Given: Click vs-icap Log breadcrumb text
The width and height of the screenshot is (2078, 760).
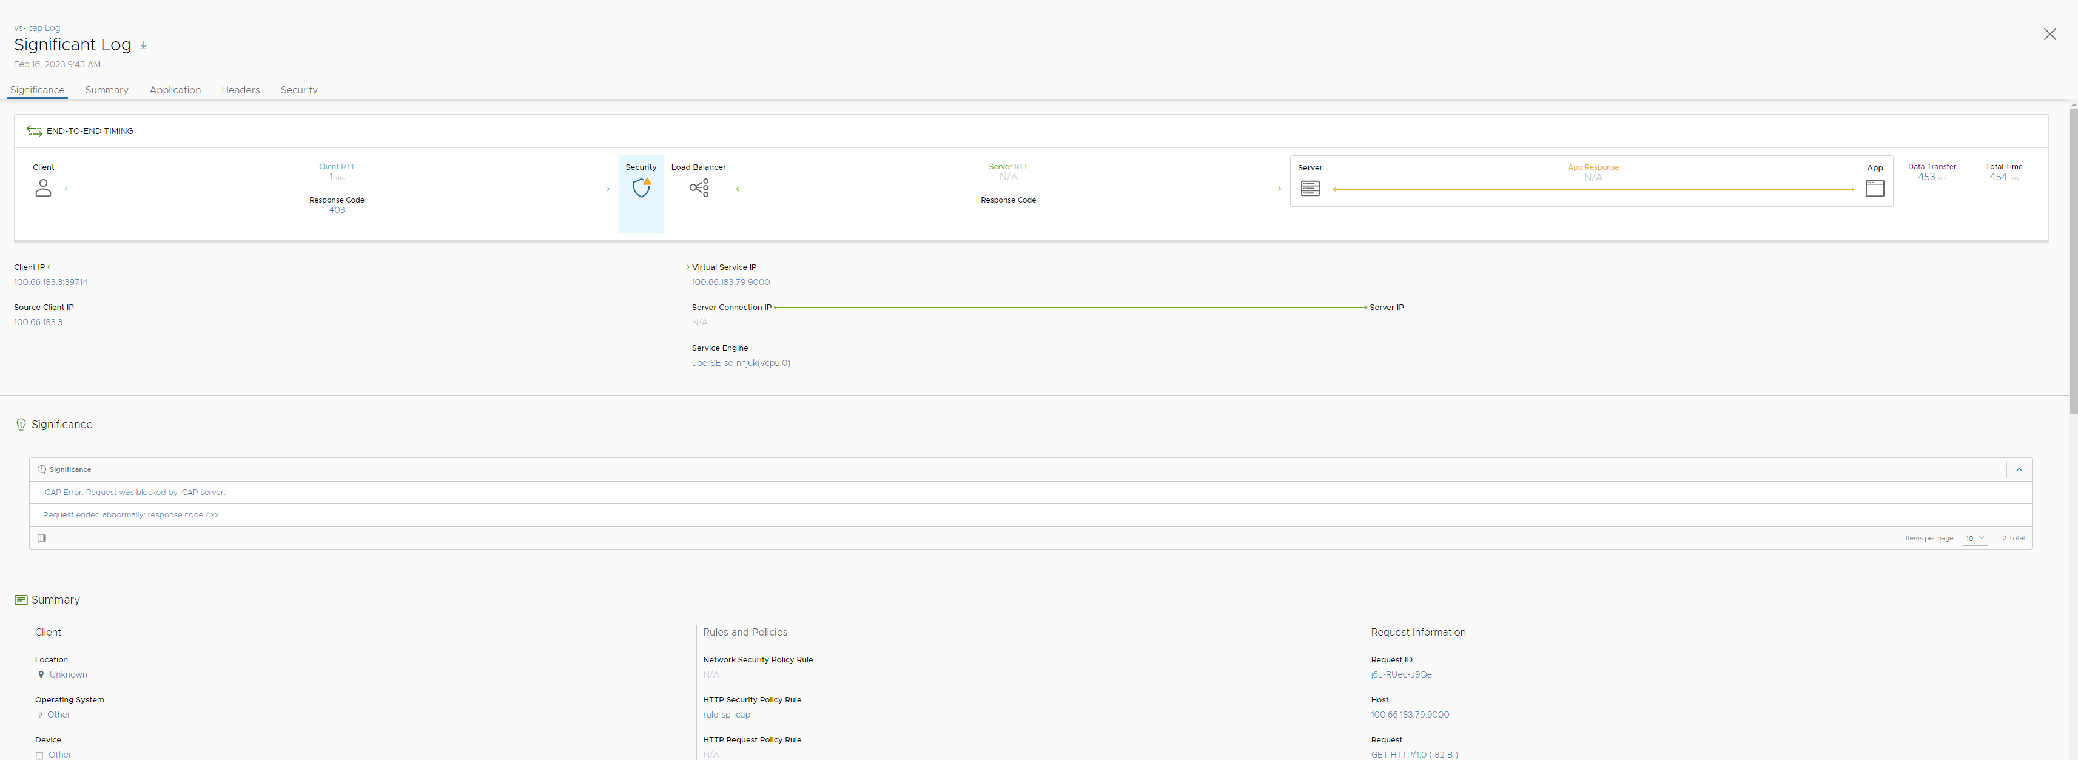Looking at the screenshot, I should click(x=37, y=29).
